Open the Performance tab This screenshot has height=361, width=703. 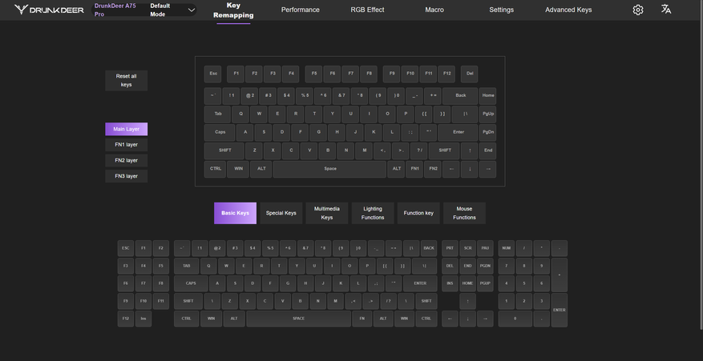(300, 10)
